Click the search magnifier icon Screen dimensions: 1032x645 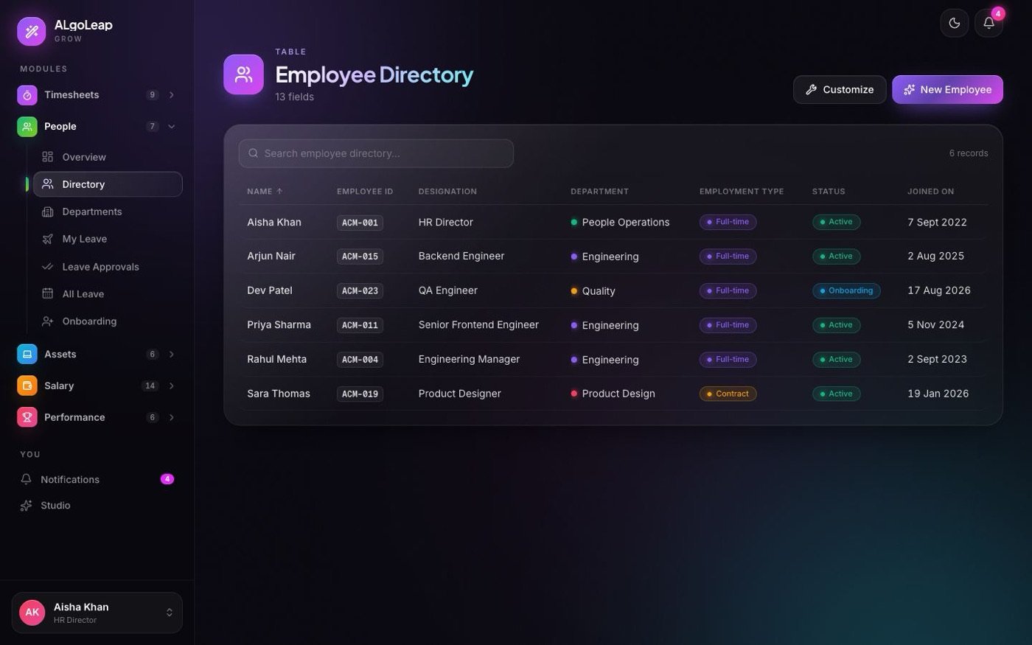[254, 153]
